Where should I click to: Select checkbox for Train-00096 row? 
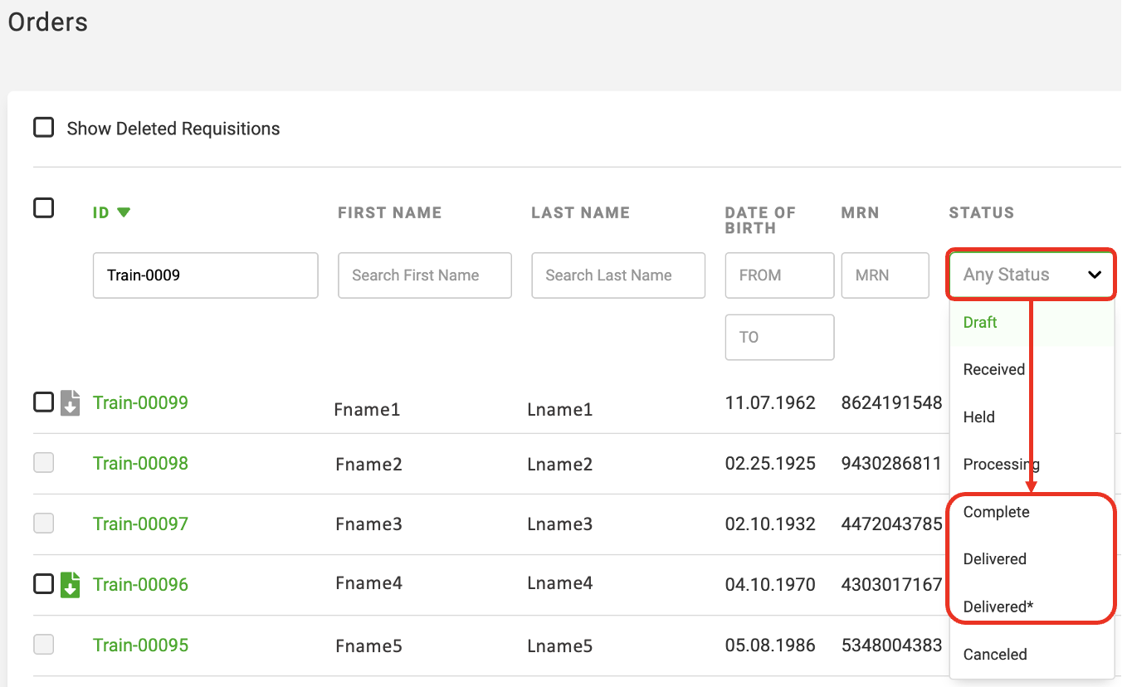(x=43, y=584)
